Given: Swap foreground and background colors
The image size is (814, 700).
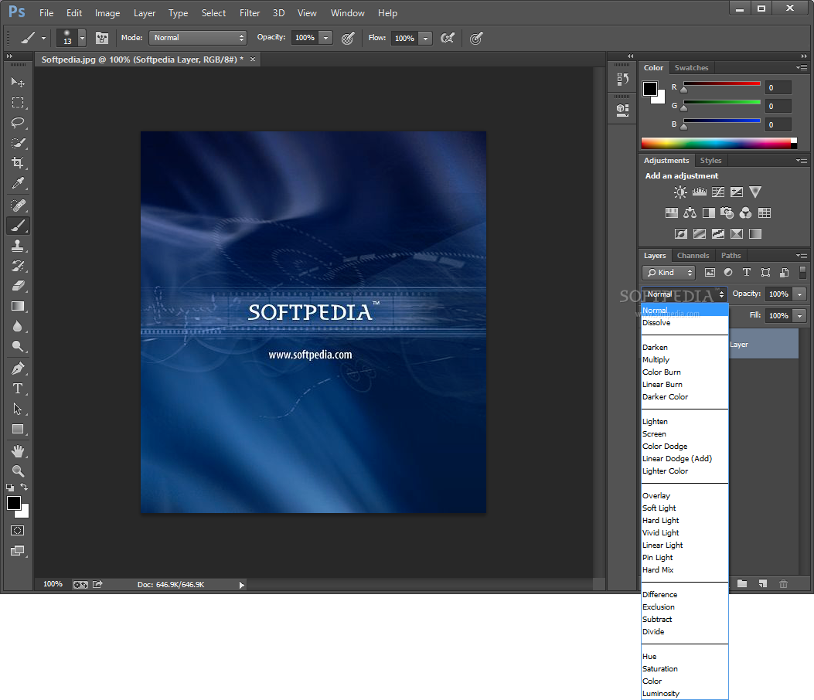Looking at the screenshot, I should pyautogui.click(x=24, y=487).
